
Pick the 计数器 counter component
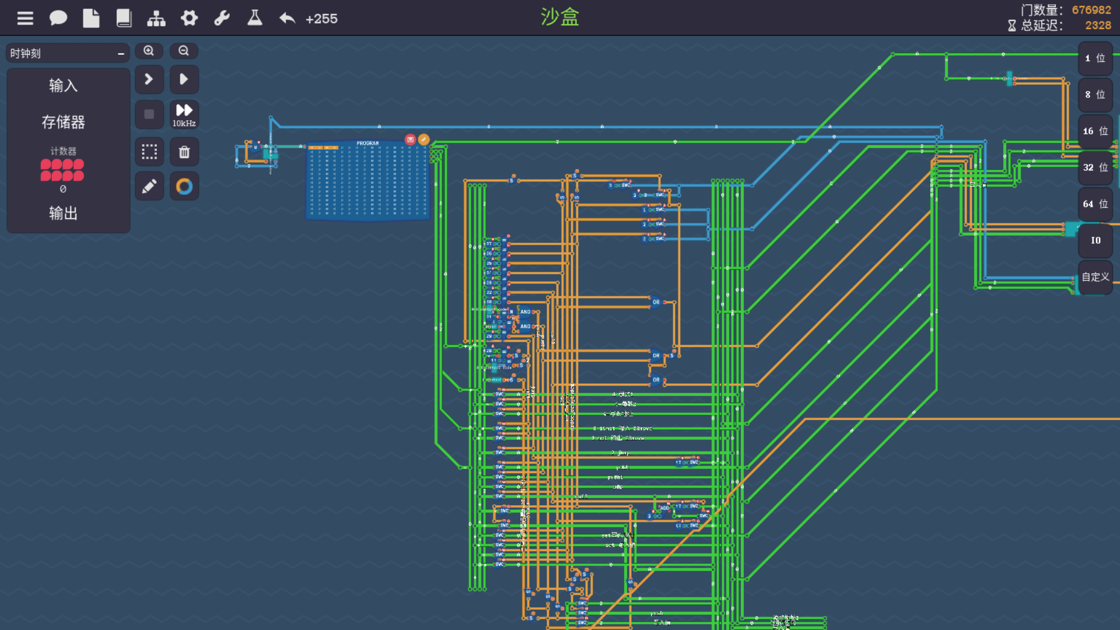(x=62, y=169)
